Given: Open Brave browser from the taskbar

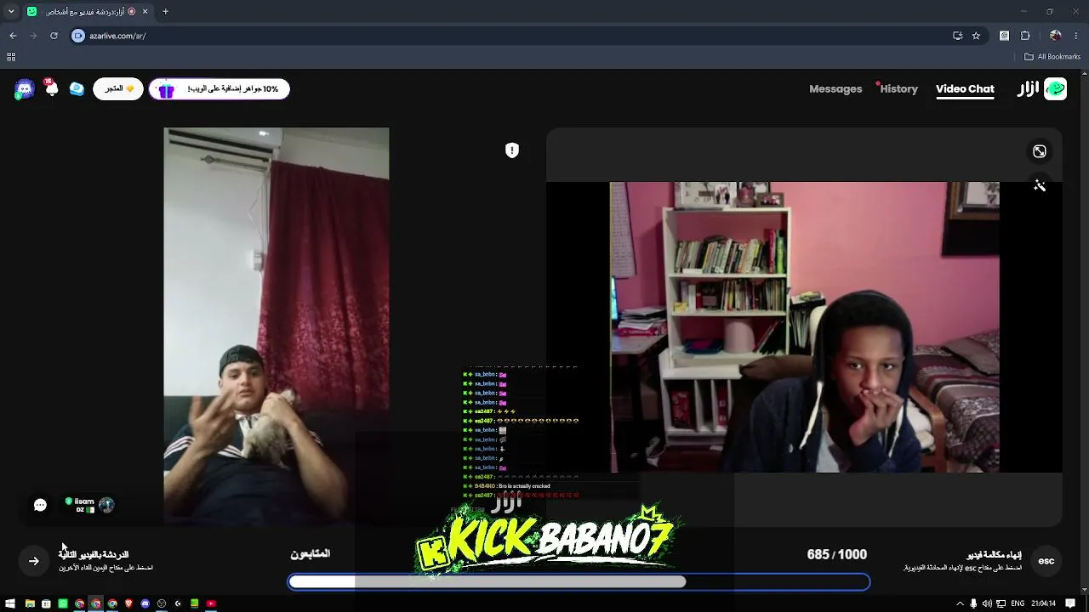Looking at the screenshot, I should click(x=128, y=603).
